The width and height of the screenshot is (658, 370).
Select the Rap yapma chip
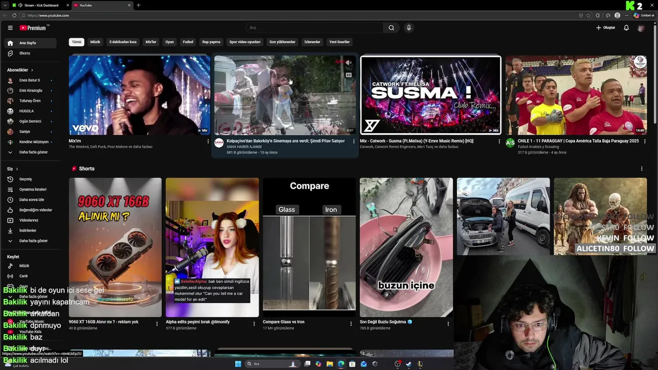(211, 42)
